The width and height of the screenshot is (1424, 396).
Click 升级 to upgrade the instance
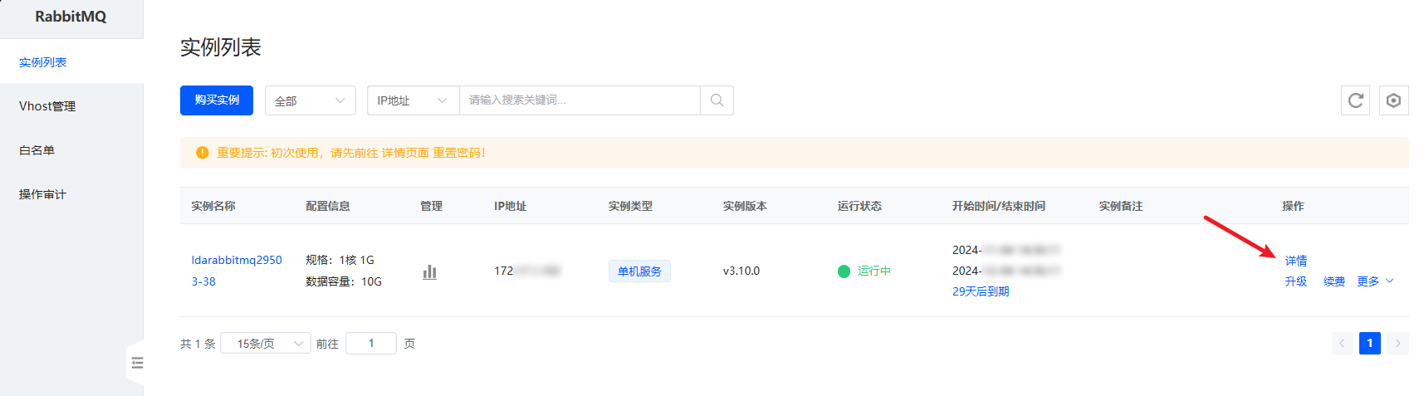click(x=1295, y=281)
